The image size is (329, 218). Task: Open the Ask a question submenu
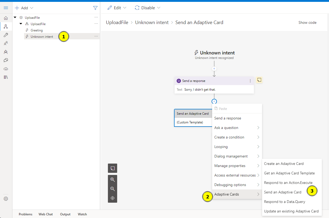click(226, 128)
